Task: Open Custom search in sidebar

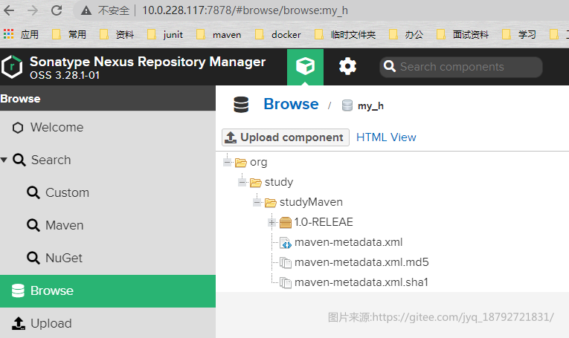Action: 108,192
